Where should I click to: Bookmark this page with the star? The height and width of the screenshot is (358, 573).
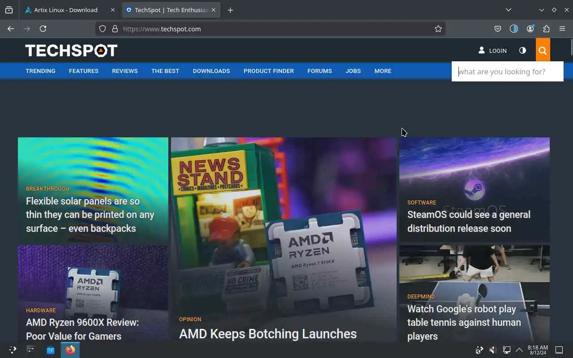click(x=438, y=29)
